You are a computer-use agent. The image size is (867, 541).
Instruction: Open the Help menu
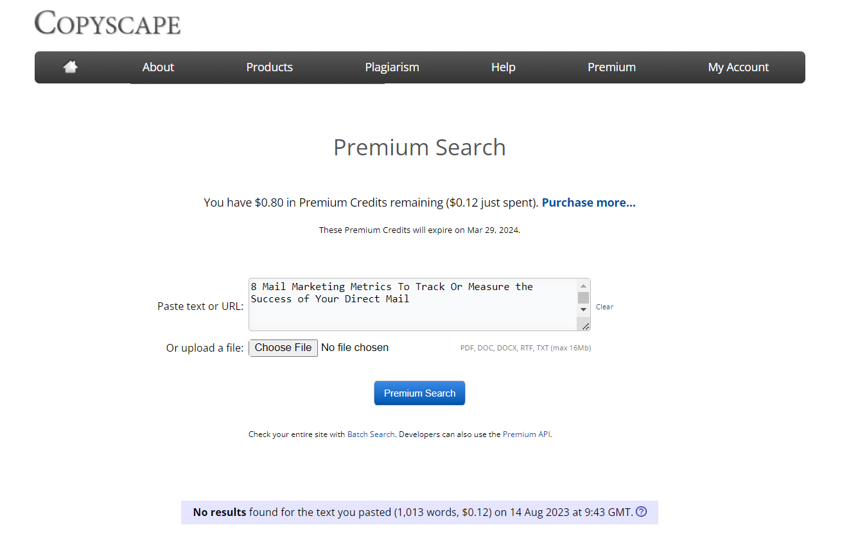point(504,67)
